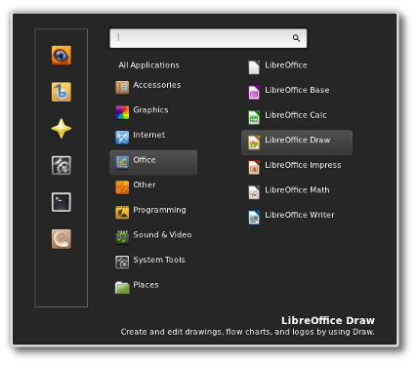Launch the LibreOffice Base icon
Screen dimensions: 417x365
click(254, 93)
